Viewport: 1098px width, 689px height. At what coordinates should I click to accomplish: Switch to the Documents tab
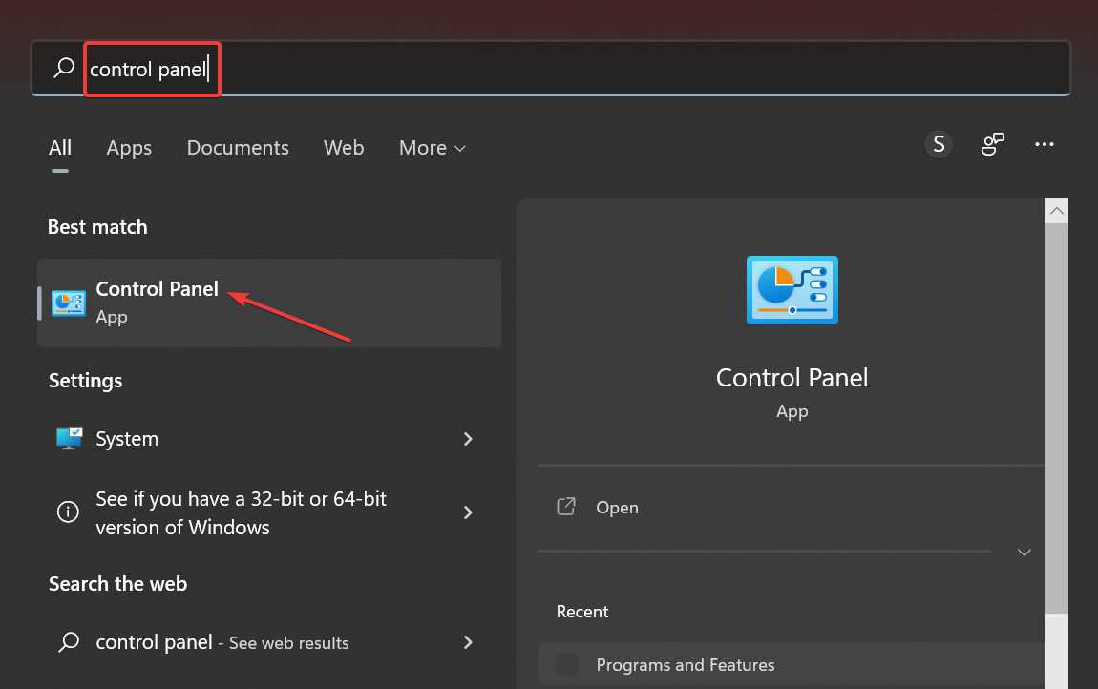238,148
